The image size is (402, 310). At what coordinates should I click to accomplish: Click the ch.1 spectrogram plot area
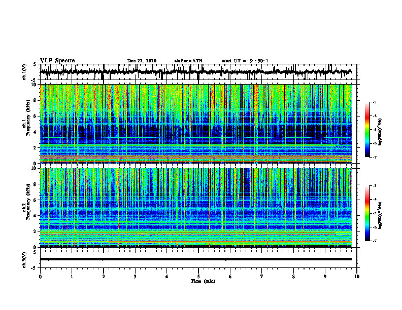click(x=196, y=124)
